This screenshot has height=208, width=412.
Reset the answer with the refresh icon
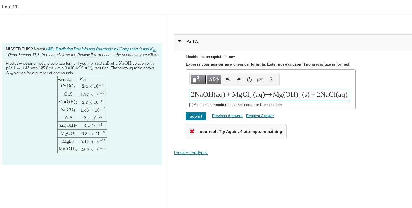tap(249, 79)
